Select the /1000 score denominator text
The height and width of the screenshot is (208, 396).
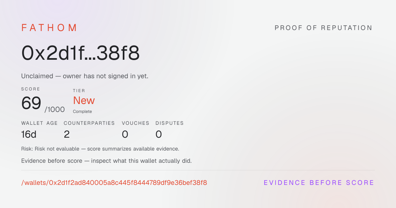pyautogui.click(x=55, y=110)
